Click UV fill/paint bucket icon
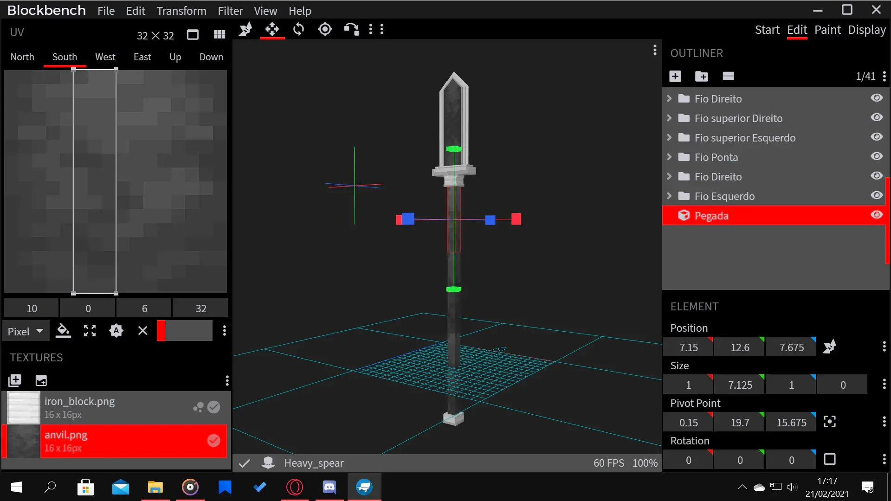891x501 pixels. coord(63,331)
